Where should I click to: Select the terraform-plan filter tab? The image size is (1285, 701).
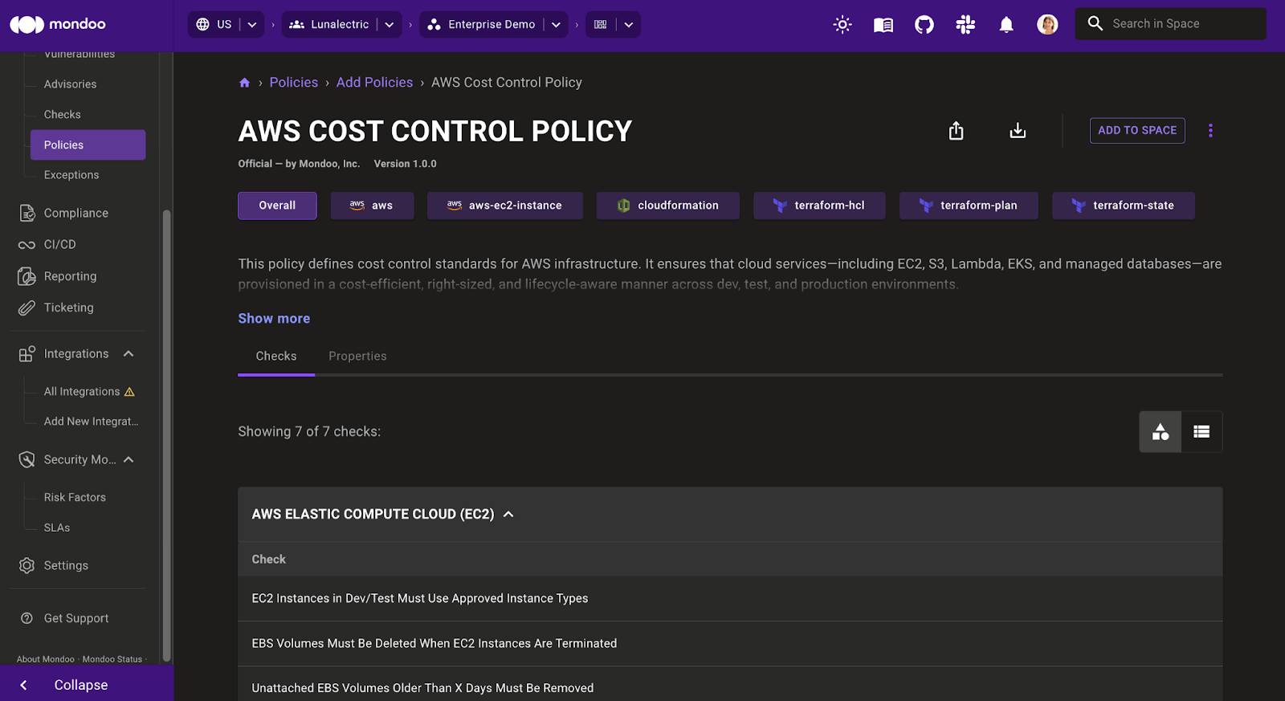pyautogui.click(x=968, y=206)
